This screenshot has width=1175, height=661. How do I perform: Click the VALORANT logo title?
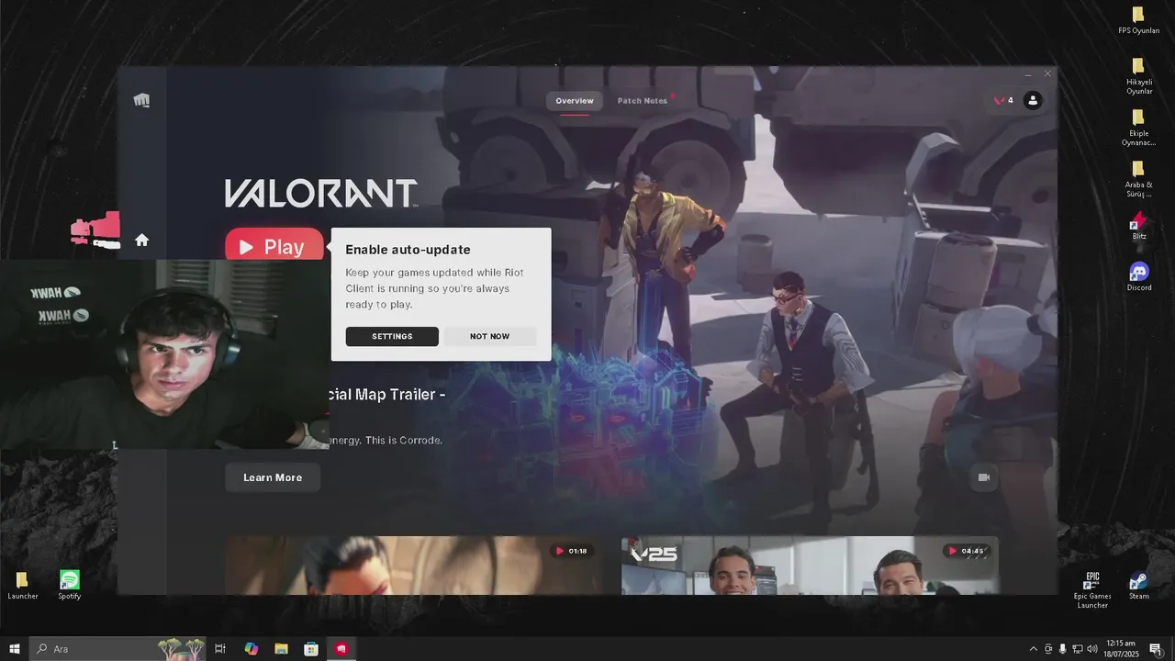pyautogui.click(x=321, y=193)
